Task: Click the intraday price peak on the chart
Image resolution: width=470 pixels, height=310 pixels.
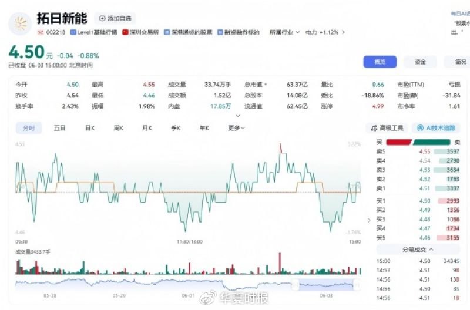Action: (280, 144)
